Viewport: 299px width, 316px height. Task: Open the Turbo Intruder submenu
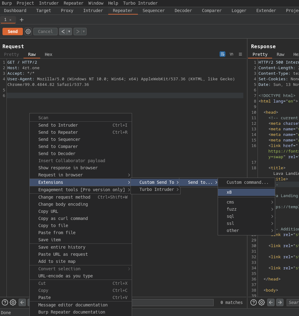pos(156,189)
